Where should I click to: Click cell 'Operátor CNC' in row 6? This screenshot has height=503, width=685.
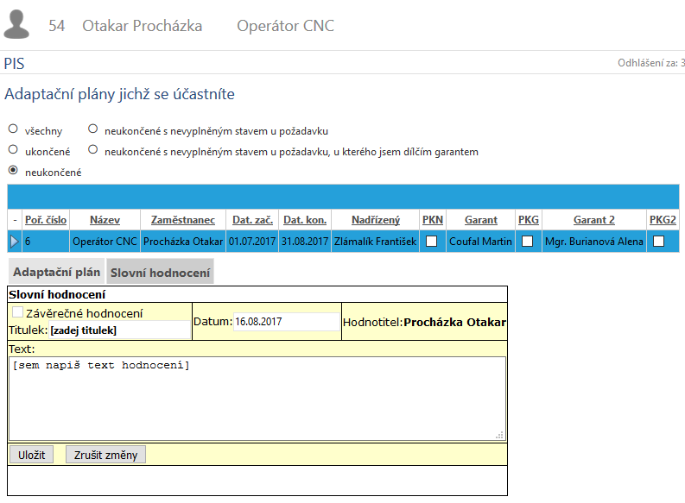pos(105,242)
